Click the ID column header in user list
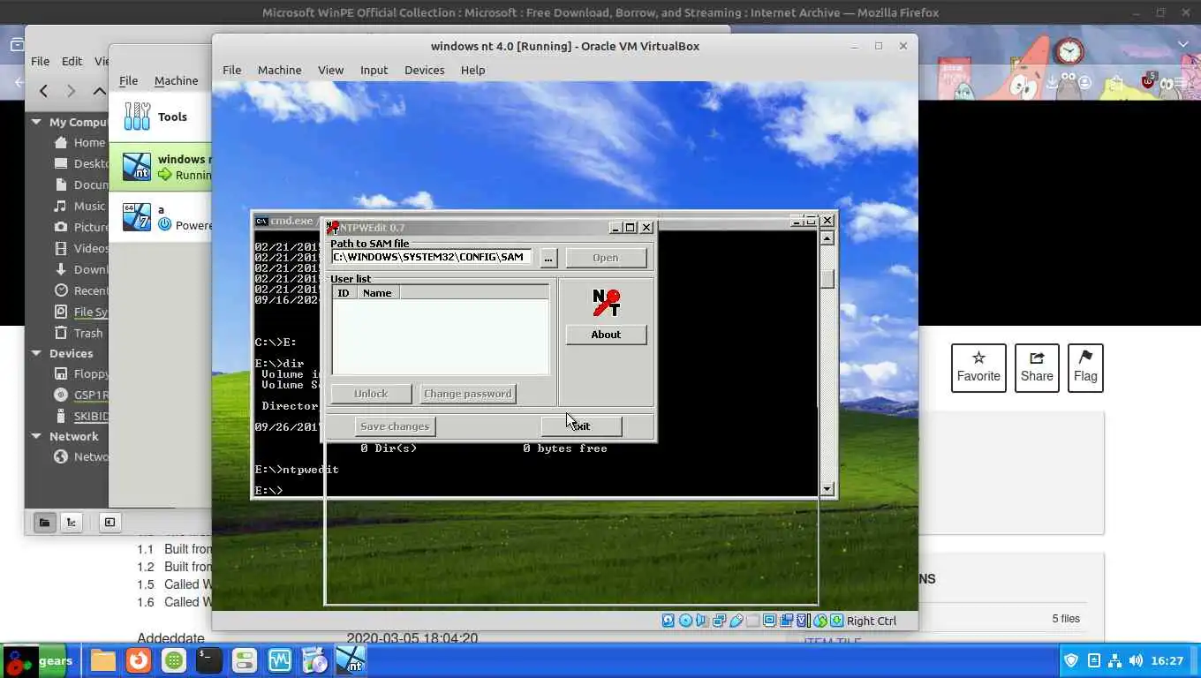This screenshot has width=1201, height=678. (x=344, y=292)
